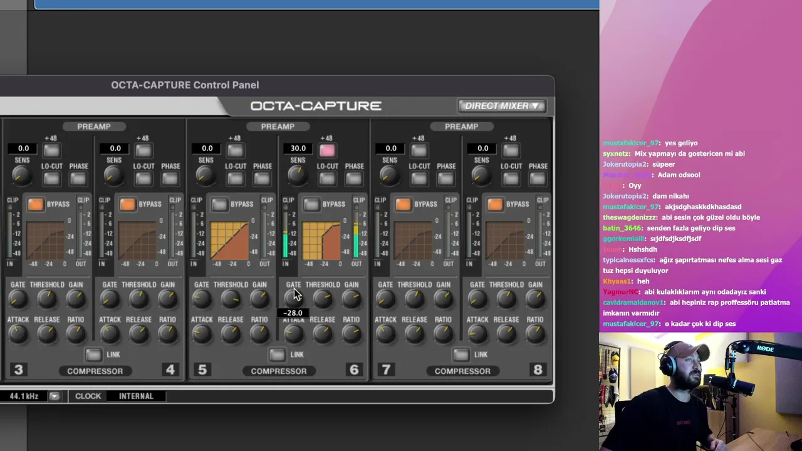Click the channel 3 number badge
The width and height of the screenshot is (802, 451).
[18, 370]
